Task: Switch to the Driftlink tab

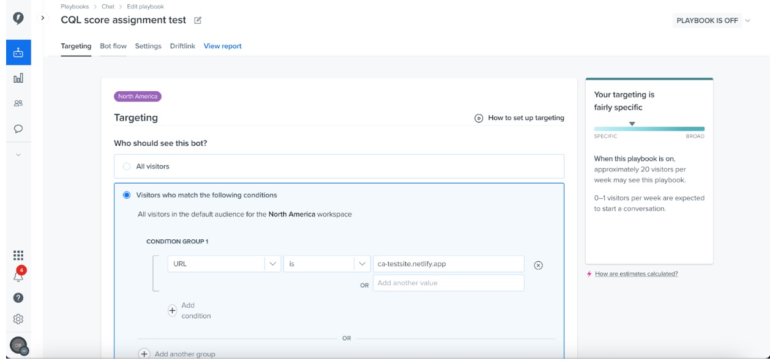Action: point(182,47)
